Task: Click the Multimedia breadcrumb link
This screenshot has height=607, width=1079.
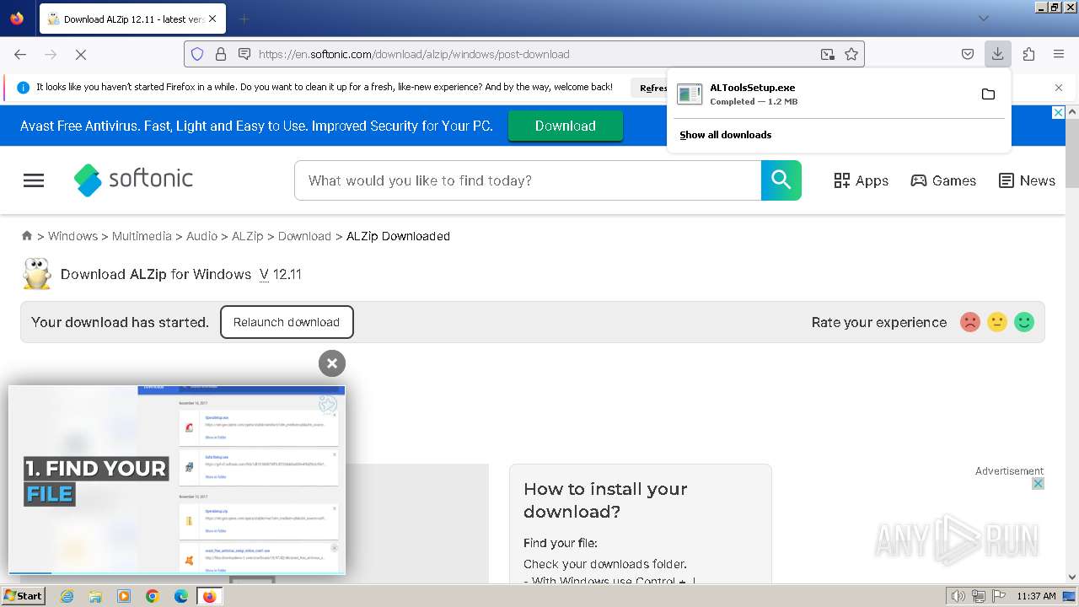Action: (142, 236)
